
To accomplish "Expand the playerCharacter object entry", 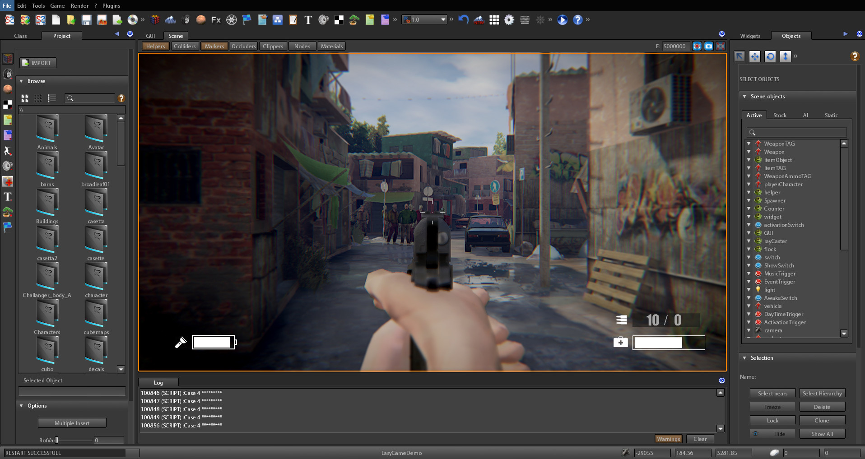I will pyautogui.click(x=749, y=184).
